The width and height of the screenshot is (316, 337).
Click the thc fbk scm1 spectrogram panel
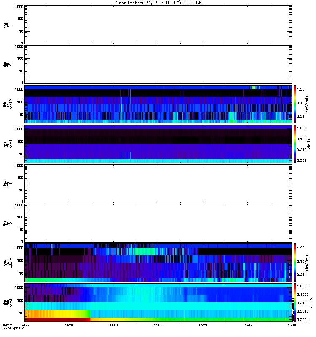pos(158,302)
